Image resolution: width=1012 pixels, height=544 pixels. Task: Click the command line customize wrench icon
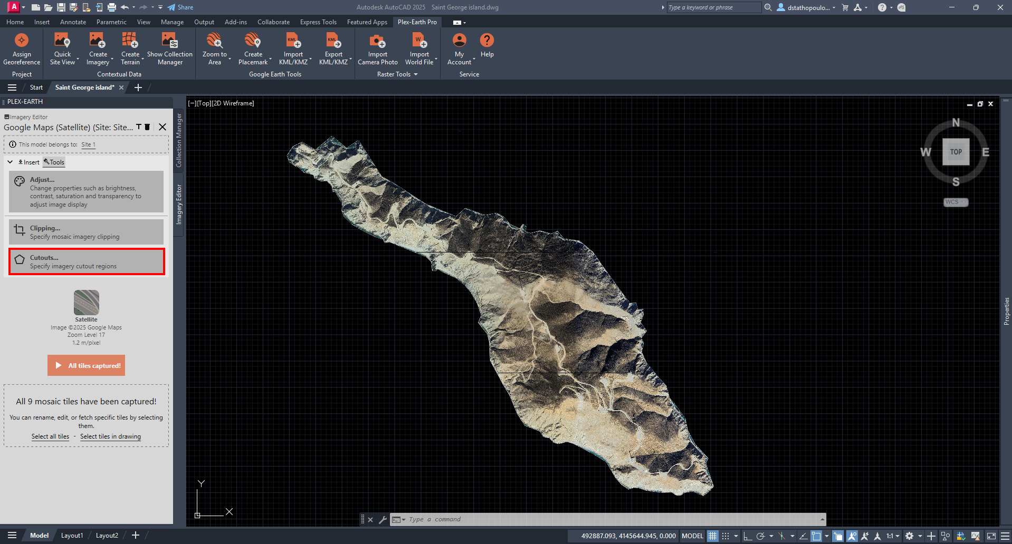pyautogui.click(x=383, y=520)
